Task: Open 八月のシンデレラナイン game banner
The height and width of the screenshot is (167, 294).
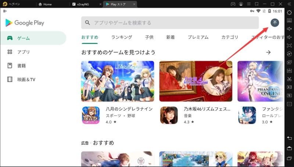Action: [118, 81]
